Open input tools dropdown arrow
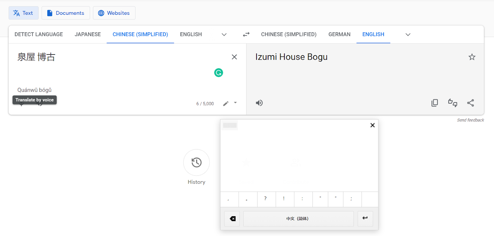The width and height of the screenshot is (494, 236). 235,103
